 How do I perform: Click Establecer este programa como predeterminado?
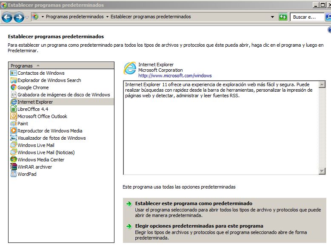(x=194, y=203)
